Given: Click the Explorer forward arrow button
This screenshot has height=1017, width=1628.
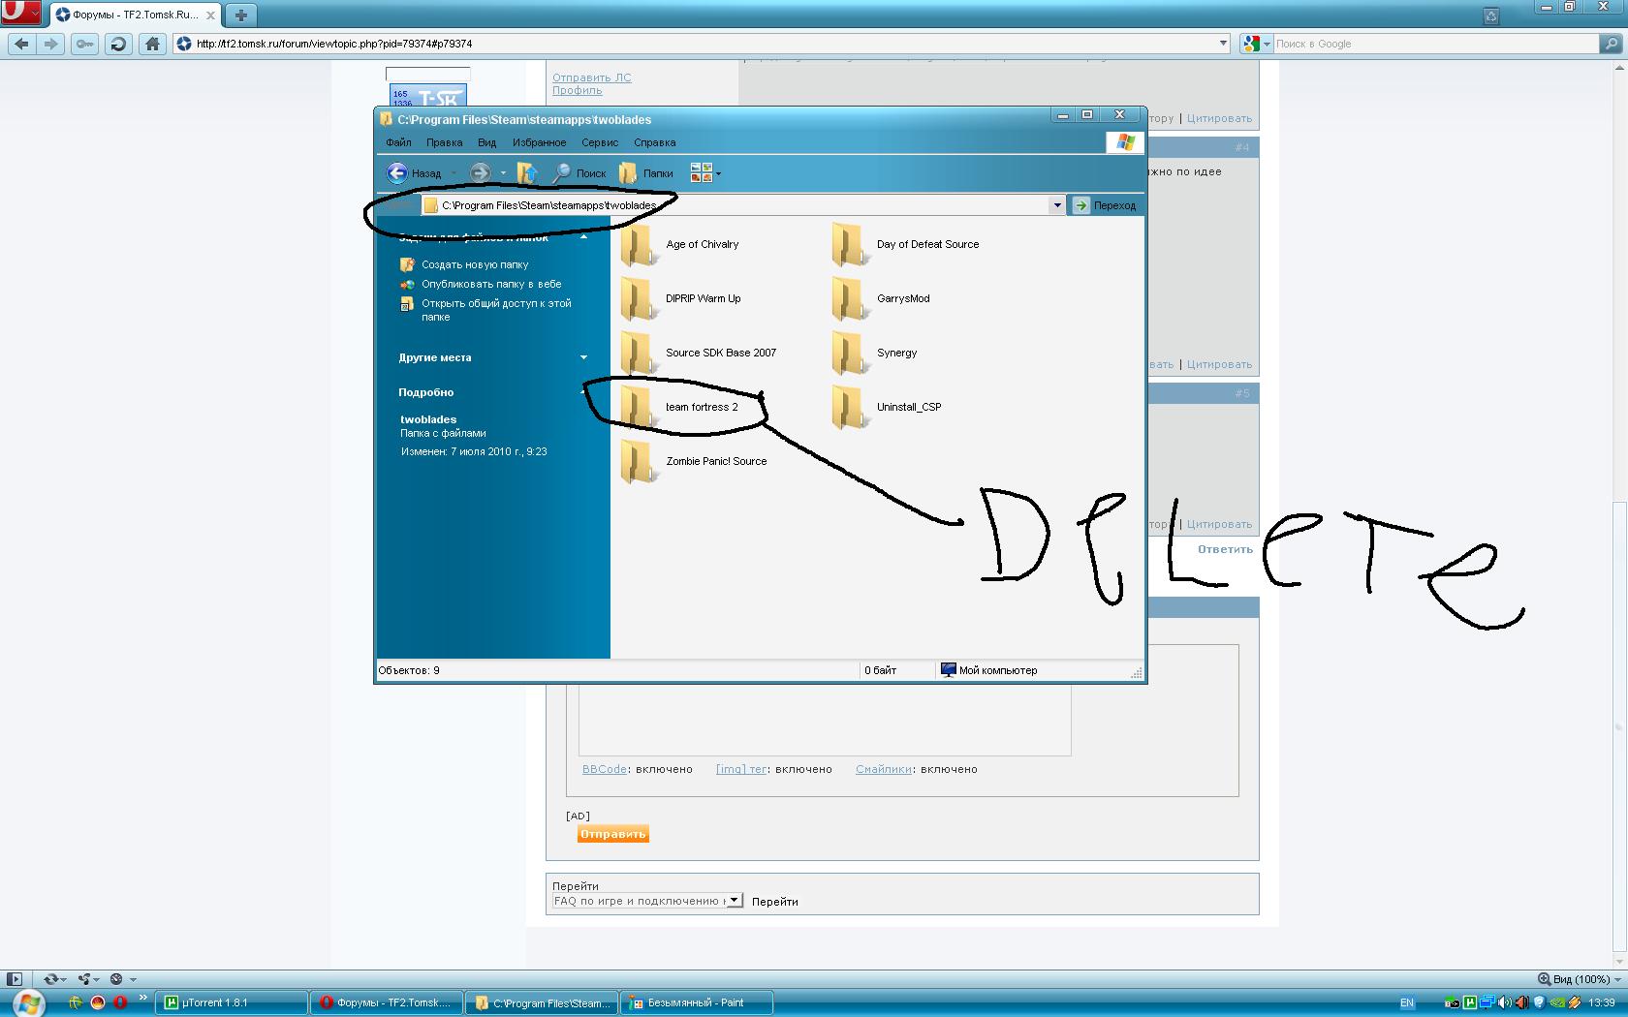Looking at the screenshot, I should pyautogui.click(x=480, y=173).
